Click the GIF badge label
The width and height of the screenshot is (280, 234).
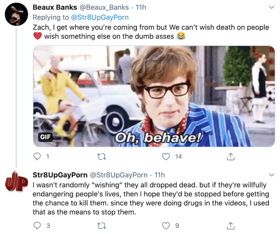45,137
